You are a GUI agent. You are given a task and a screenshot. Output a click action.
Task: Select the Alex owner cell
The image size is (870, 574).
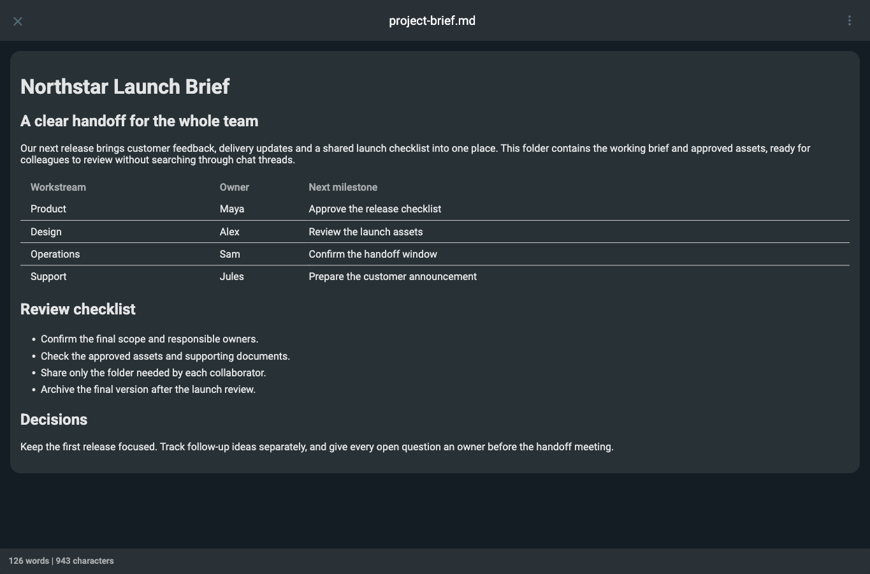pyautogui.click(x=229, y=232)
